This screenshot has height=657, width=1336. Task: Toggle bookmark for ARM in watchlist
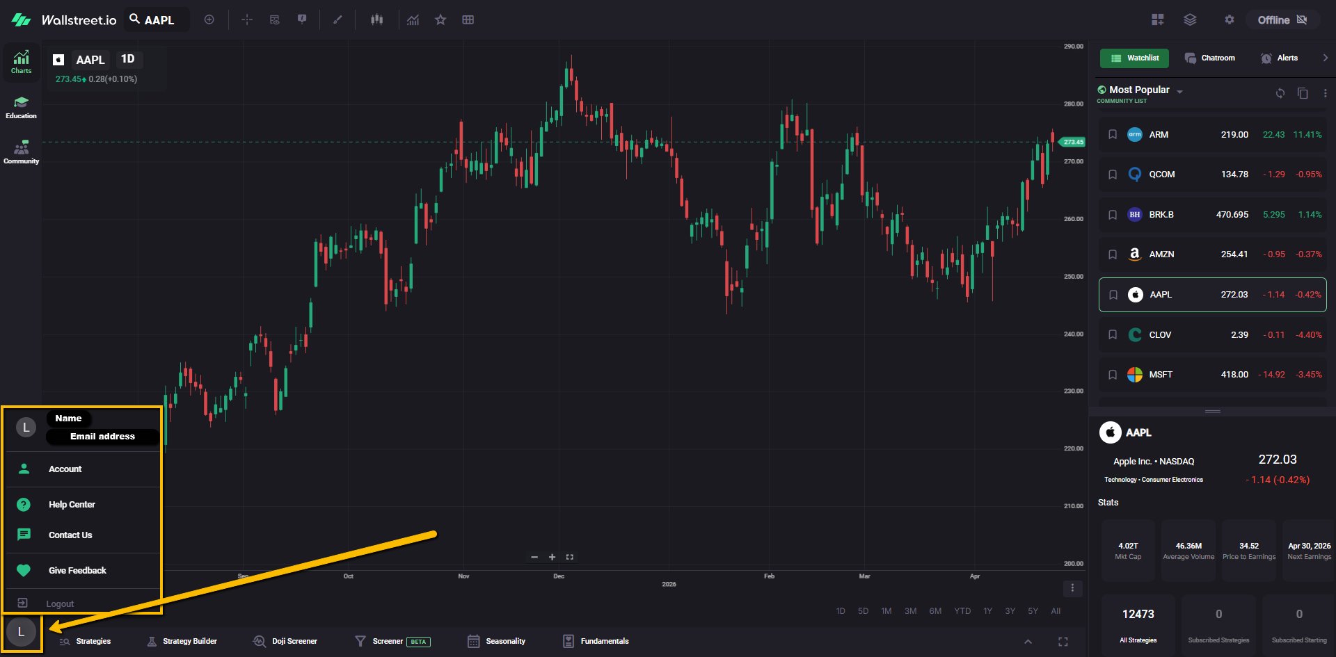[x=1113, y=135]
